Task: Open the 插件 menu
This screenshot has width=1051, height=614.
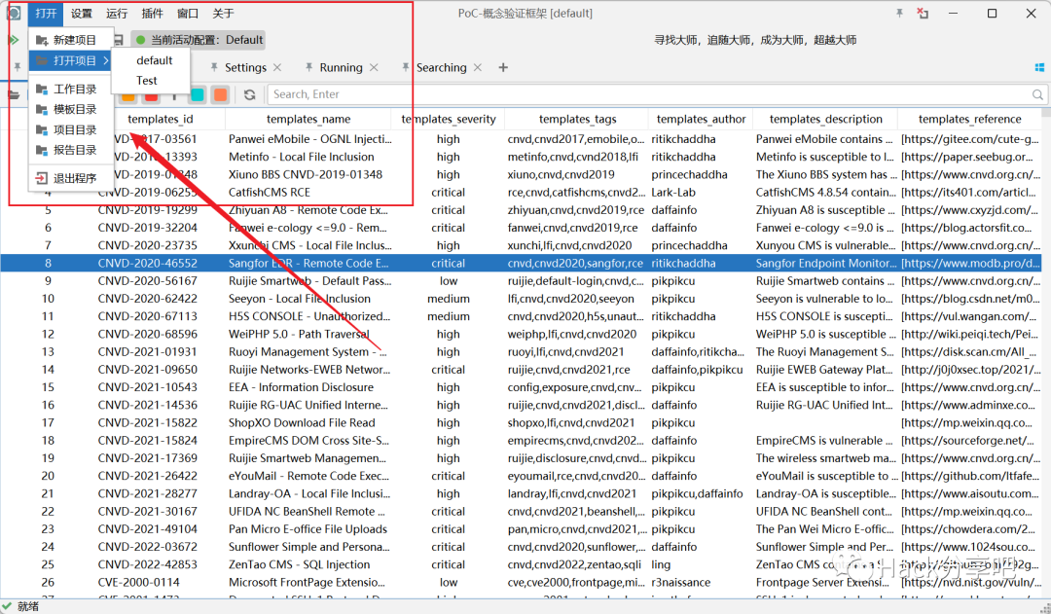Action: 152,14
